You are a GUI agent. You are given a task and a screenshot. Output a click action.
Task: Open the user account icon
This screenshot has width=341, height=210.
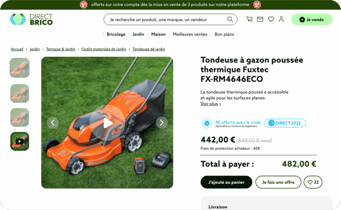(281, 19)
